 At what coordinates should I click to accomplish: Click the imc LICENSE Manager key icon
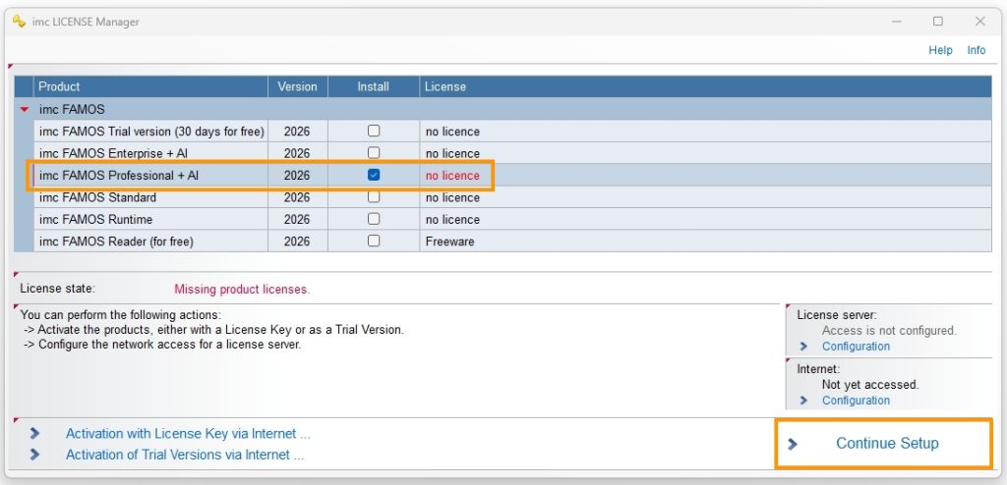(x=19, y=22)
